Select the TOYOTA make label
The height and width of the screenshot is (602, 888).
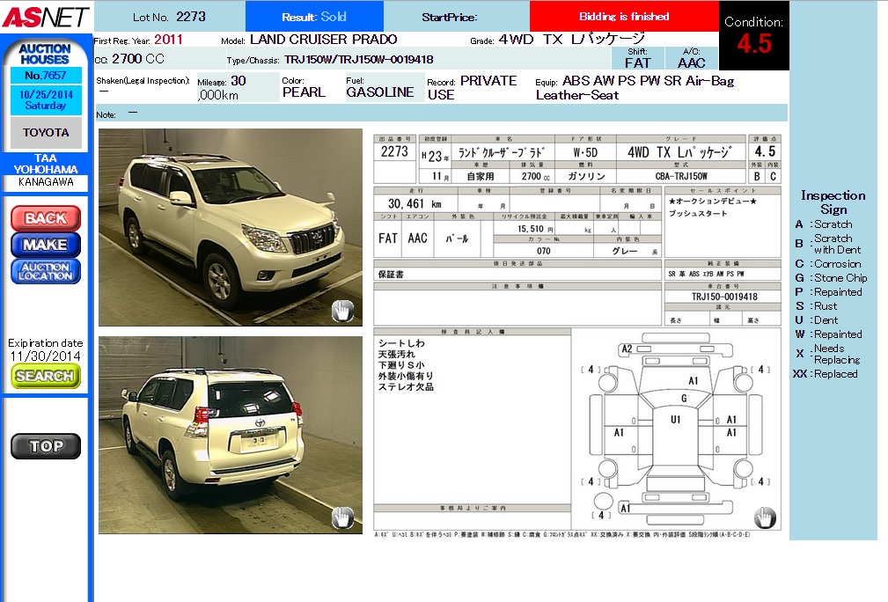46,133
